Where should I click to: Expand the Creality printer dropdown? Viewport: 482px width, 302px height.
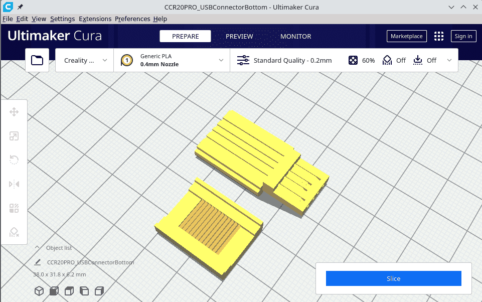[x=85, y=60]
